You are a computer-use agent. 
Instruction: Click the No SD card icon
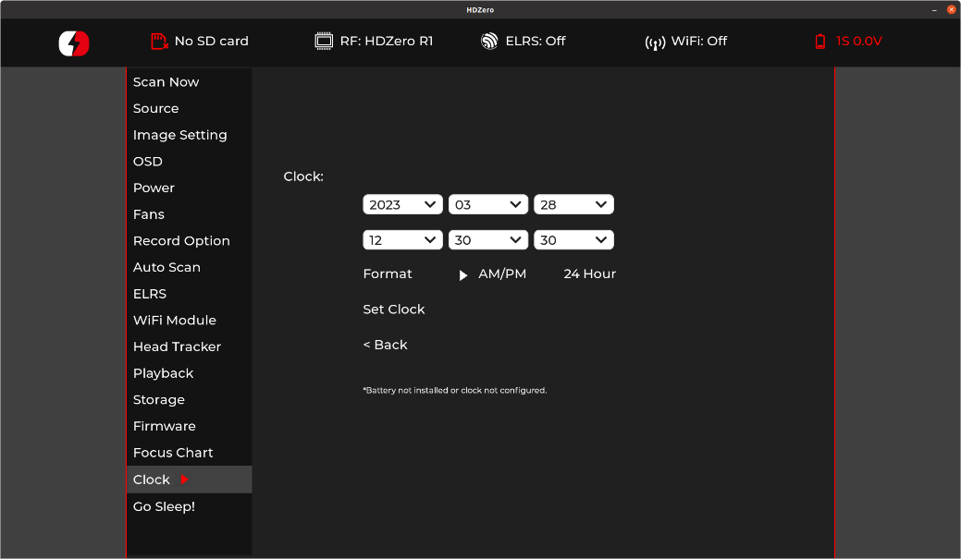click(x=160, y=42)
